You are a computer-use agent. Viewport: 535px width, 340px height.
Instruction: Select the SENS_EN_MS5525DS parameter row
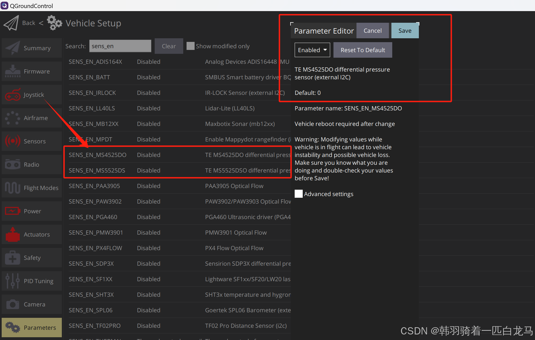coord(177,170)
